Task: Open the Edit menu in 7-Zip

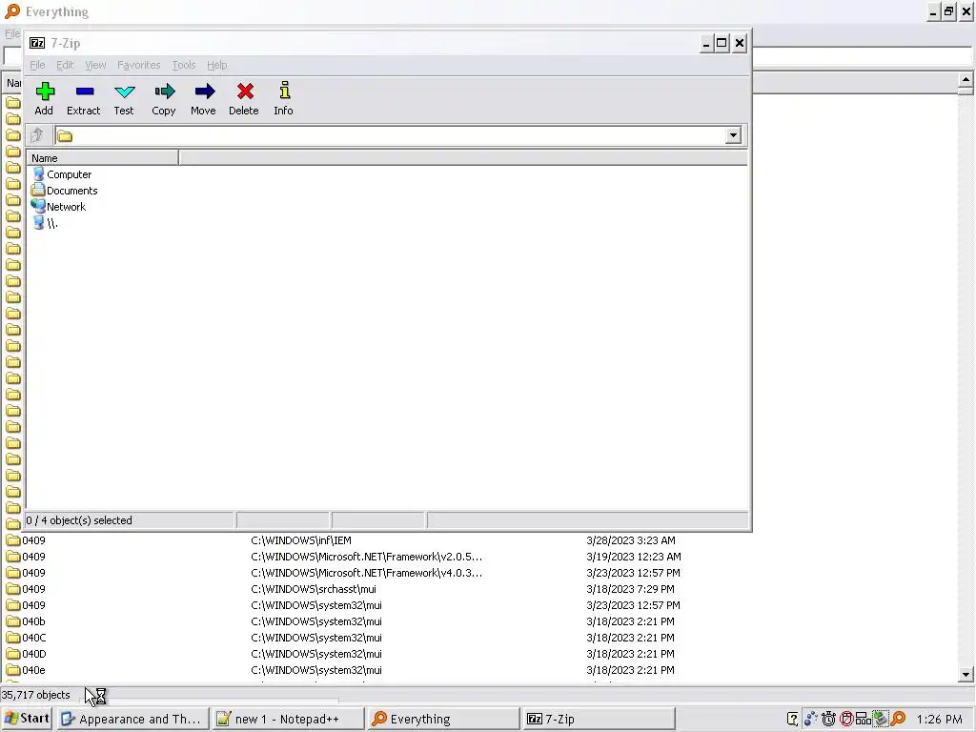Action: pyautogui.click(x=65, y=65)
